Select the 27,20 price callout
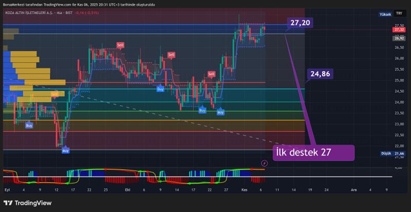 pyautogui.click(x=300, y=23)
